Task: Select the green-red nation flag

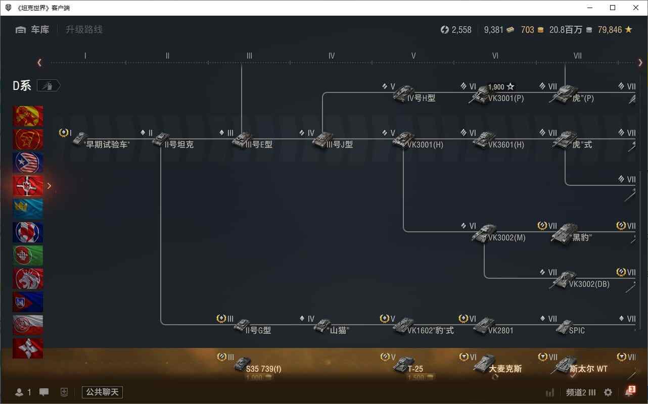Action: coord(28,256)
